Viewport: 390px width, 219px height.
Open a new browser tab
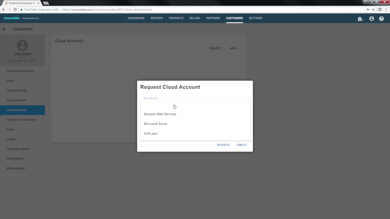[x=46, y=3]
